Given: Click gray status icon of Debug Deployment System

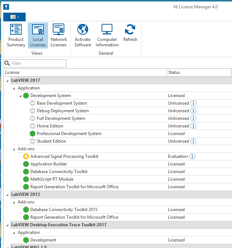Looking at the screenshot, I should 33,111.
